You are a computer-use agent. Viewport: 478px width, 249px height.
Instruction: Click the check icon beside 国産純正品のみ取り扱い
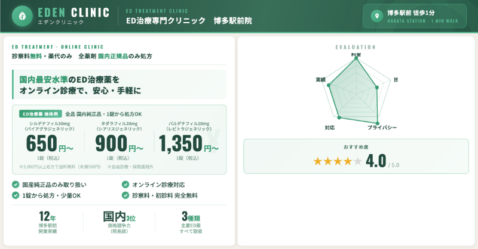coord(16,185)
